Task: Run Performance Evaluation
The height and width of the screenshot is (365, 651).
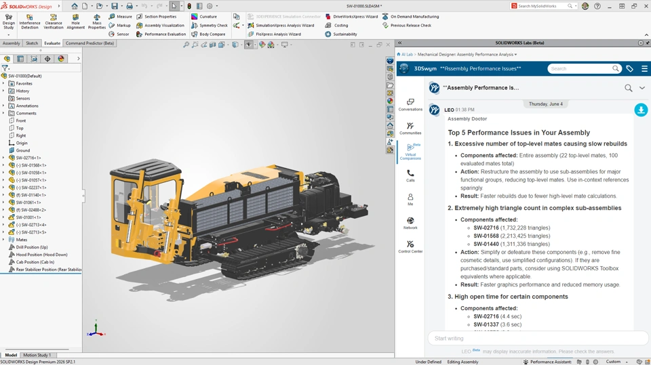Action: tap(161, 34)
